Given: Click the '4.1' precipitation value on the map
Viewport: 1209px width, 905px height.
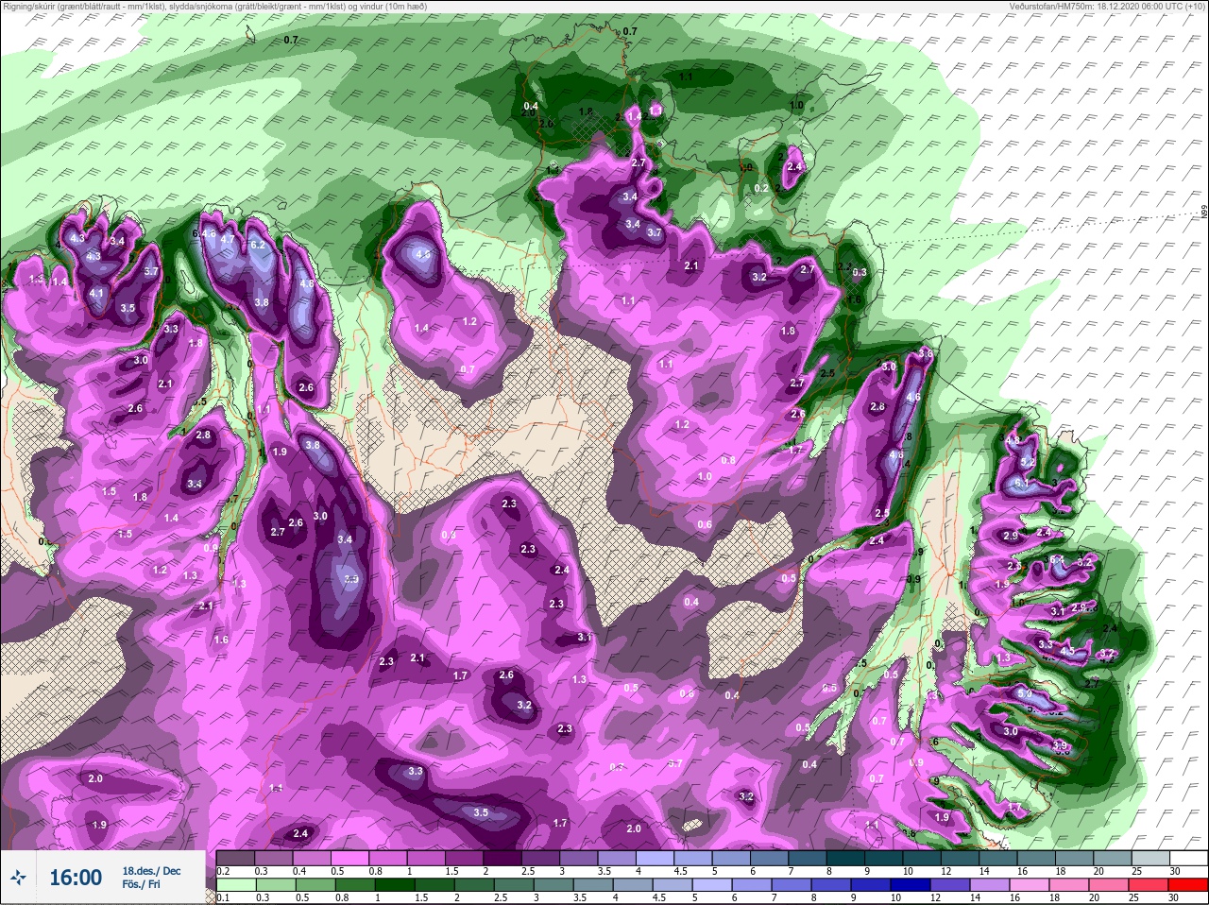Looking at the screenshot, I should 96,293.
